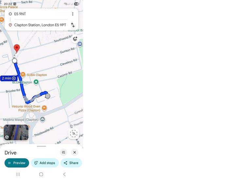The width and height of the screenshot is (236, 180).
Task: Select BLOK Clapton green marker
Action: pos(36,82)
